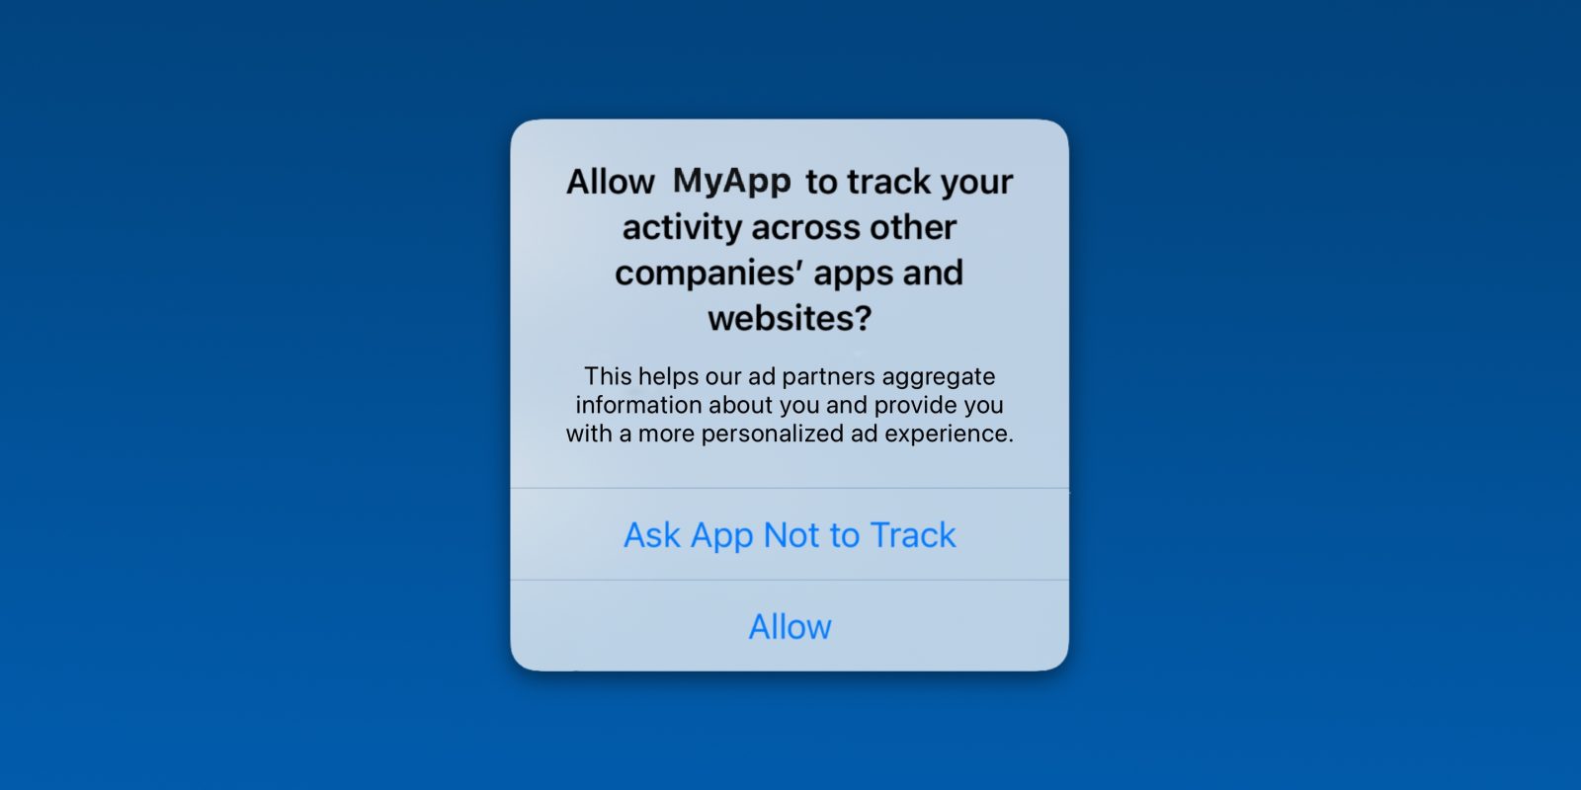Choose the blue Allow option at the bottom
The height and width of the screenshot is (790, 1581).
pyautogui.click(x=790, y=626)
